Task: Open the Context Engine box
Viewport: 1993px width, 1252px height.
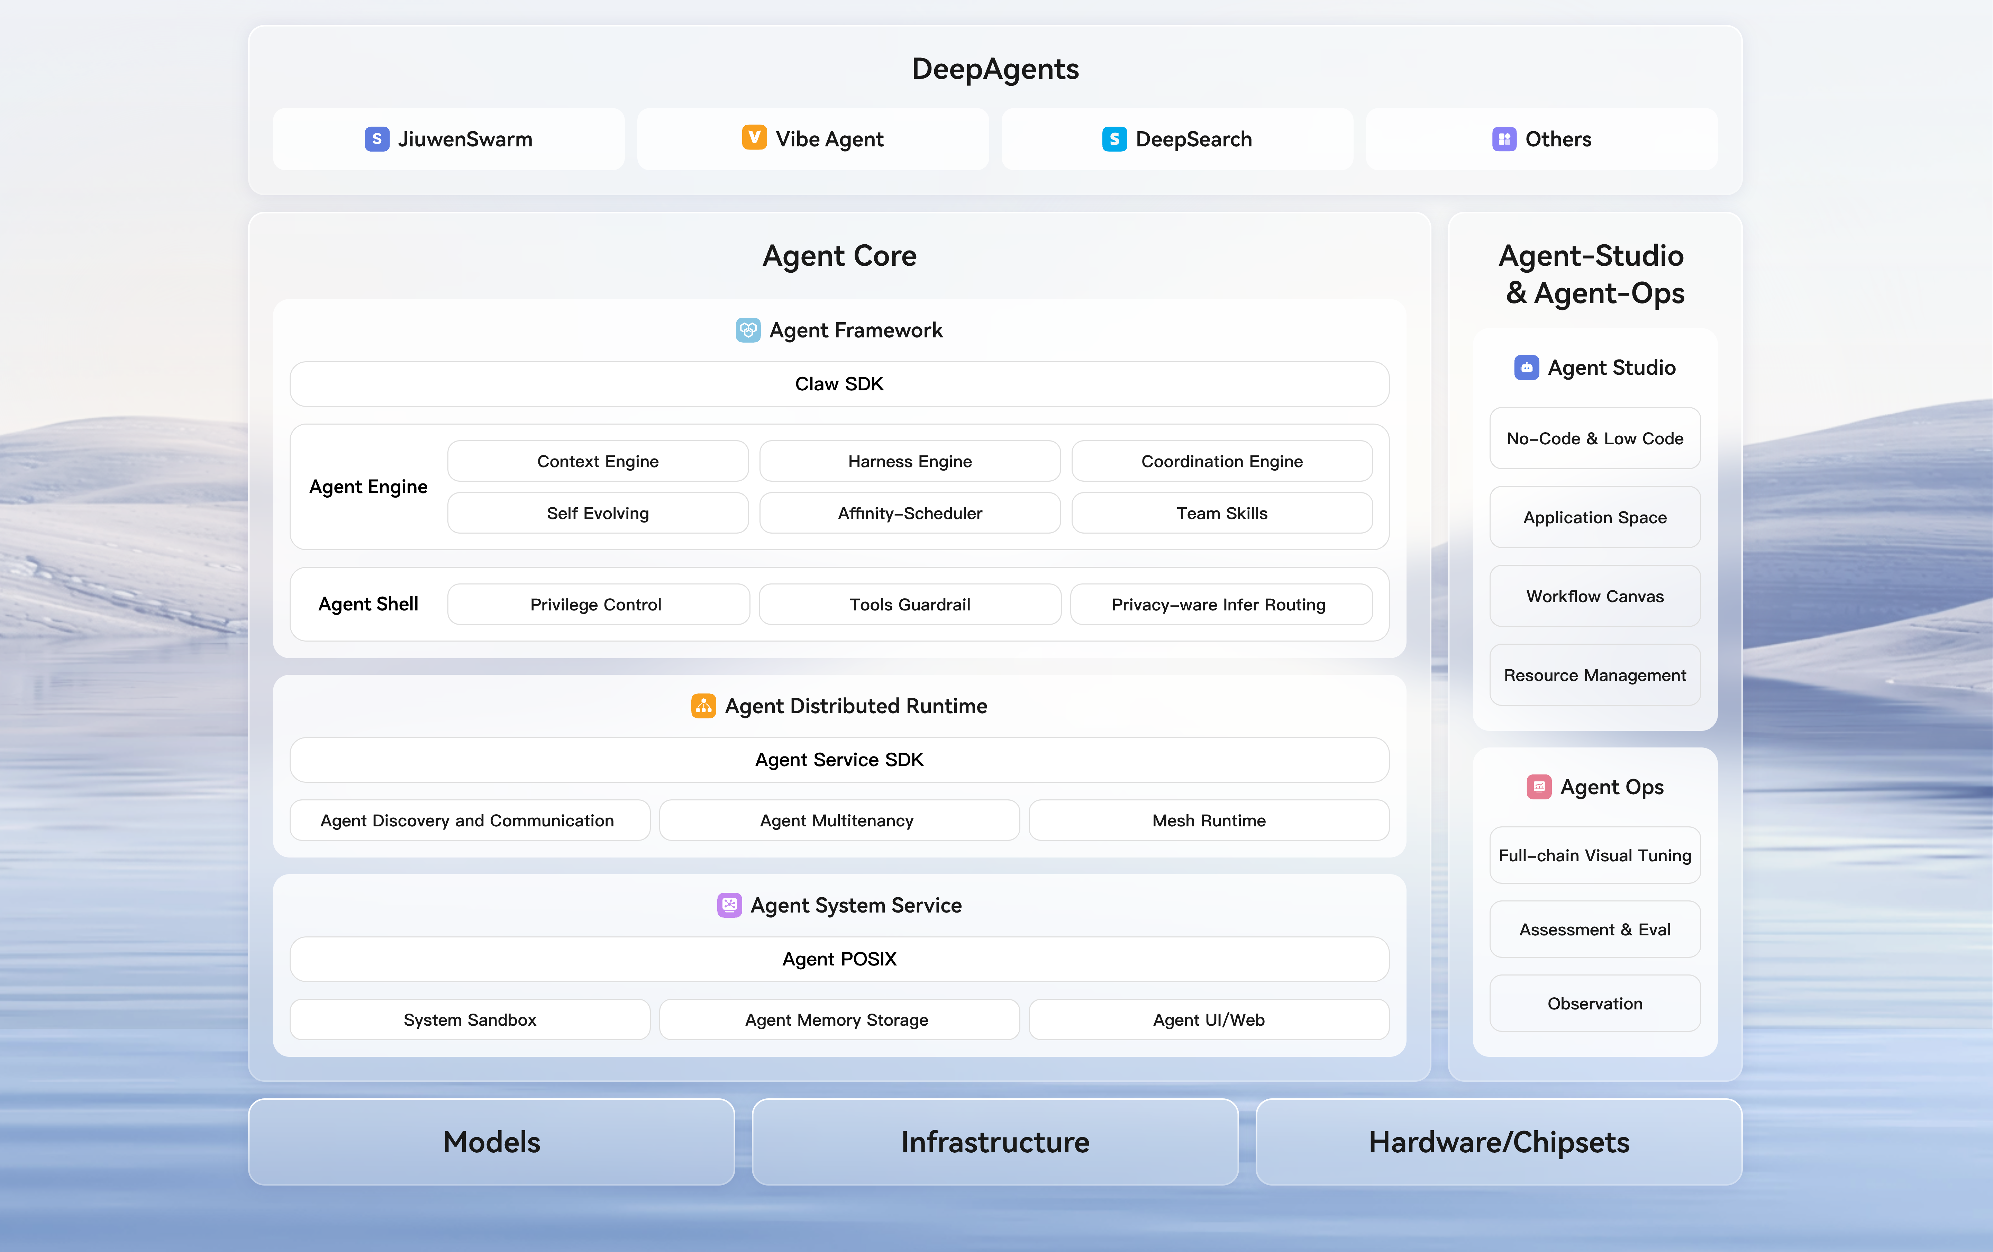Action: click(598, 462)
